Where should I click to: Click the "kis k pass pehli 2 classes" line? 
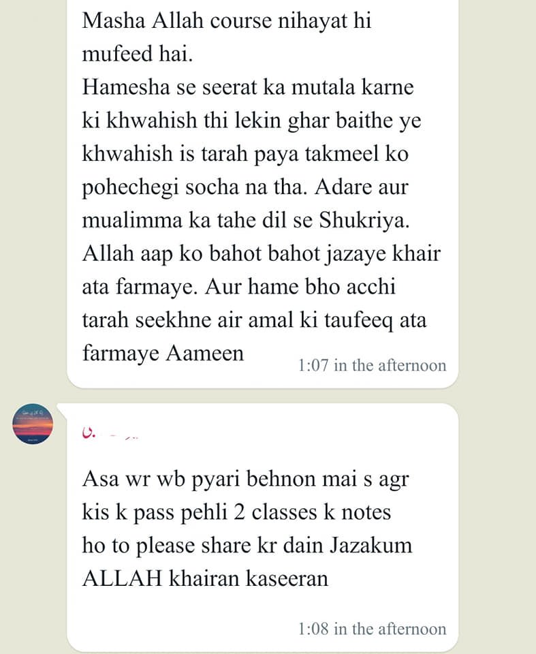(236, 512)
